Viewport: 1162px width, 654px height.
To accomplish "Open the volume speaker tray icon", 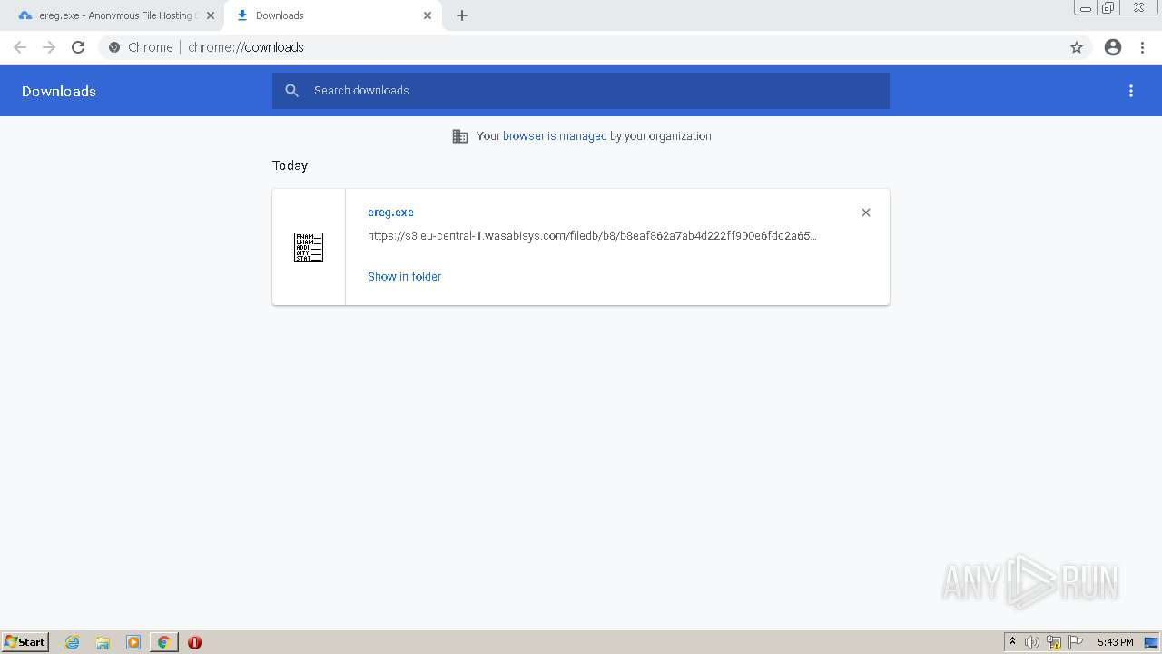I will pos(1032,642).
